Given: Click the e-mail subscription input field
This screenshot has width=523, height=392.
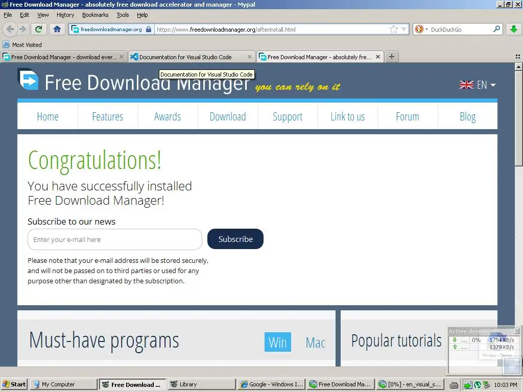Looking at the screenshot, I should tap(115, 239).
